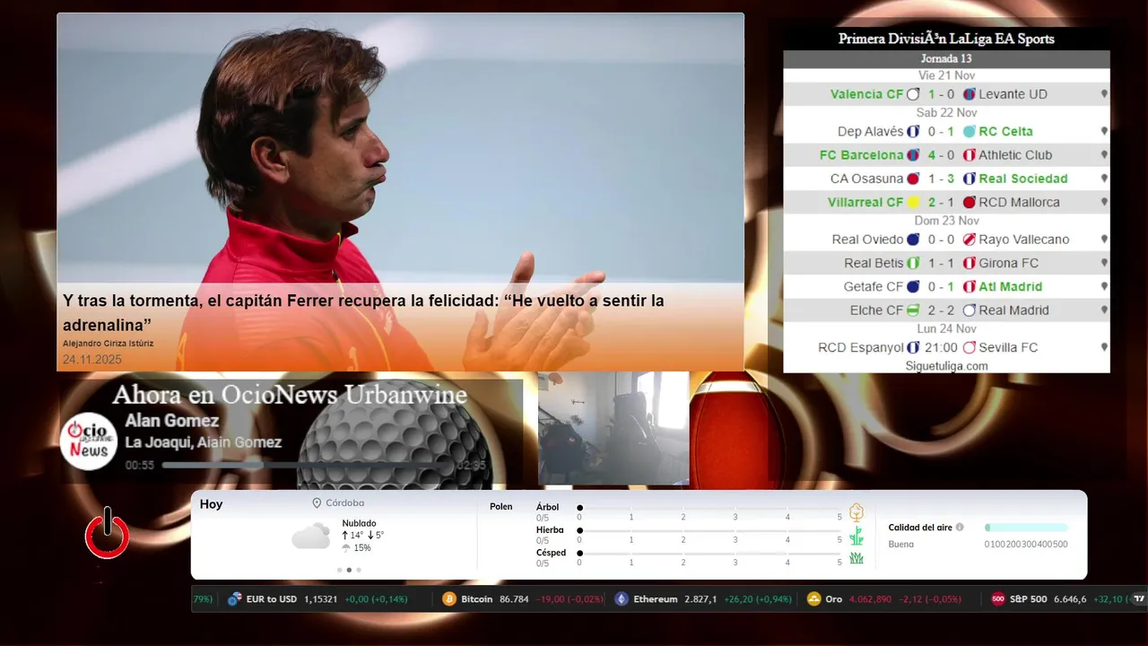
Task: Click the Ahora en OcioNews Urbanwine title
Action: click(290, 395)
